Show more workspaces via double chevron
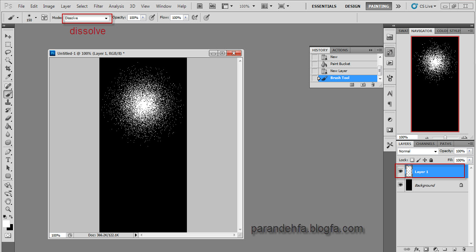Image resolution: width=476 pixels, height=252 pixels. tap(398, 6)
